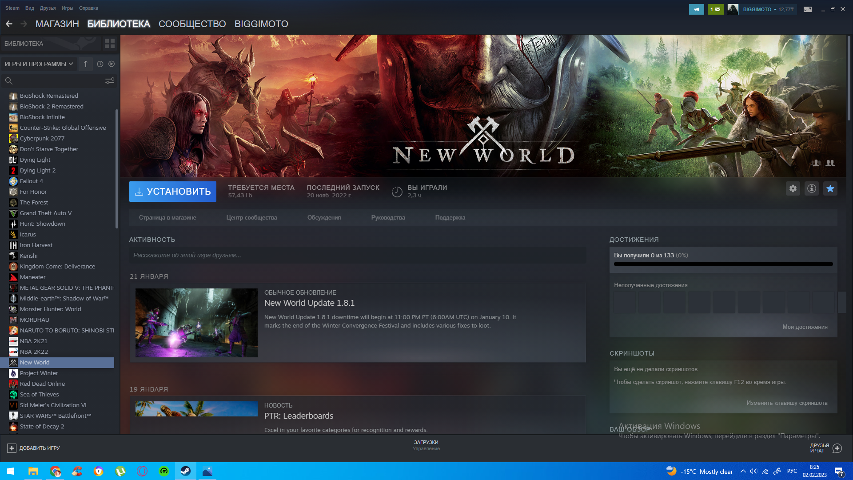Toggle Big Picture mode icon
The height and width of the screenshot is (480, 853).
808,9
